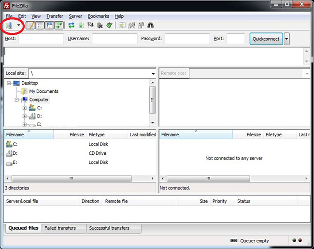Select D: CD Drive in file list
314x249 pixels.
(80, 153)
